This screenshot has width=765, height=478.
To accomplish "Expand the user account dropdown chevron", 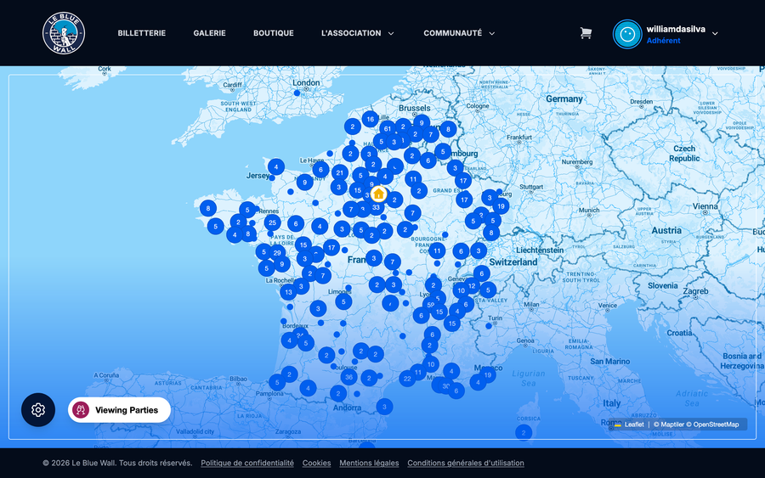I will click(x=715, y=34).
